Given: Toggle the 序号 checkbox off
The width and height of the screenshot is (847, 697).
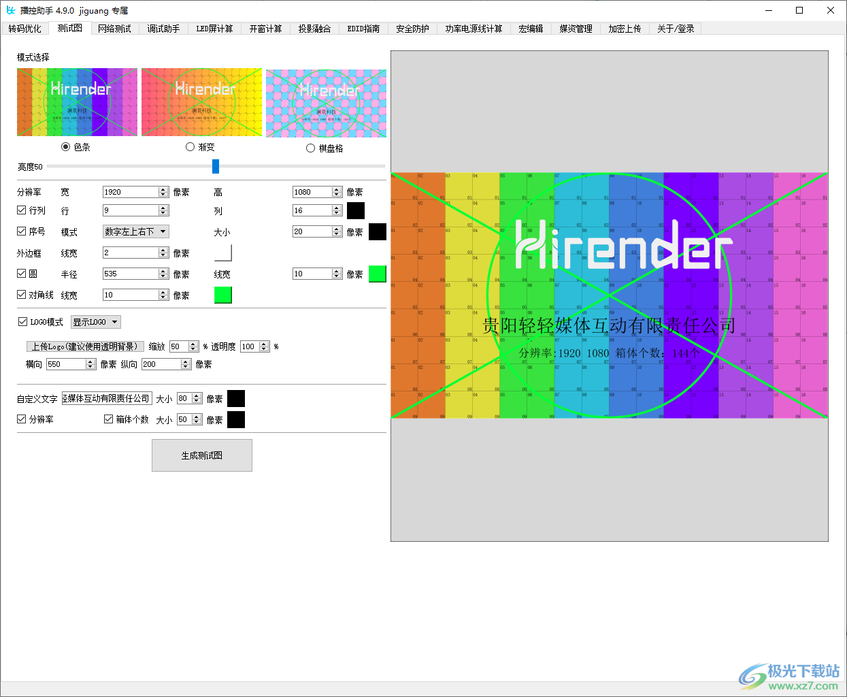Looking at the screenshot, I should point(20,231).
